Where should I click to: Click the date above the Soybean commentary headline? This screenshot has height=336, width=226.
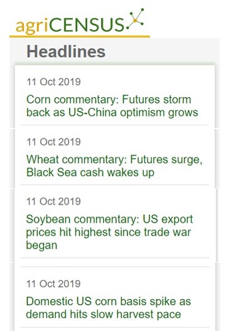(x=53, y=201)
